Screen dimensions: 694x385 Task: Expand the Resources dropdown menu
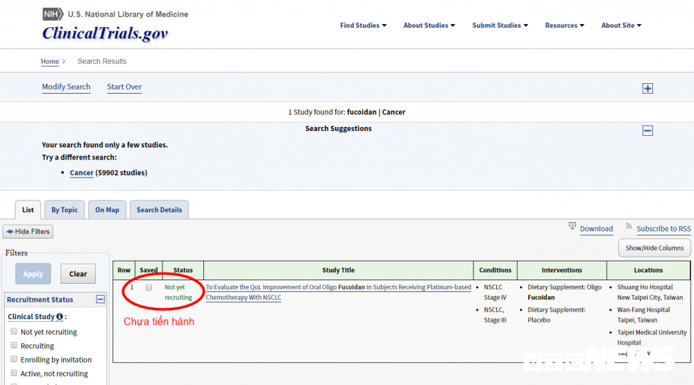564,26
